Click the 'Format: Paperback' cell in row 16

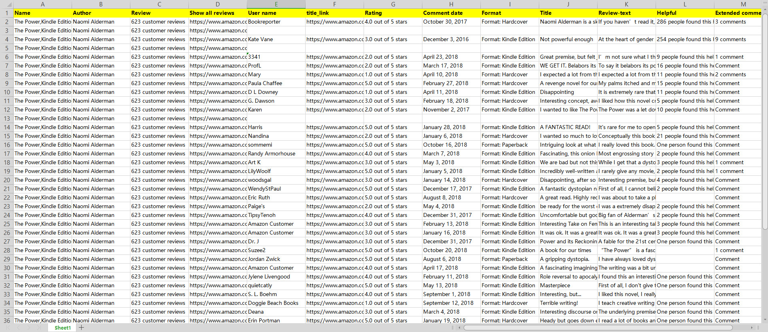pos(510,145)
